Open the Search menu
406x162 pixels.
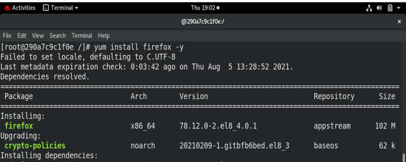(58, 36)
